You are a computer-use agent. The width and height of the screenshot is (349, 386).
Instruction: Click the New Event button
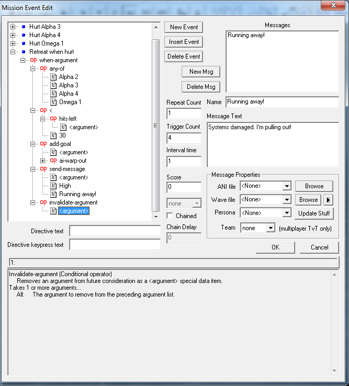[x=183, y=27]
